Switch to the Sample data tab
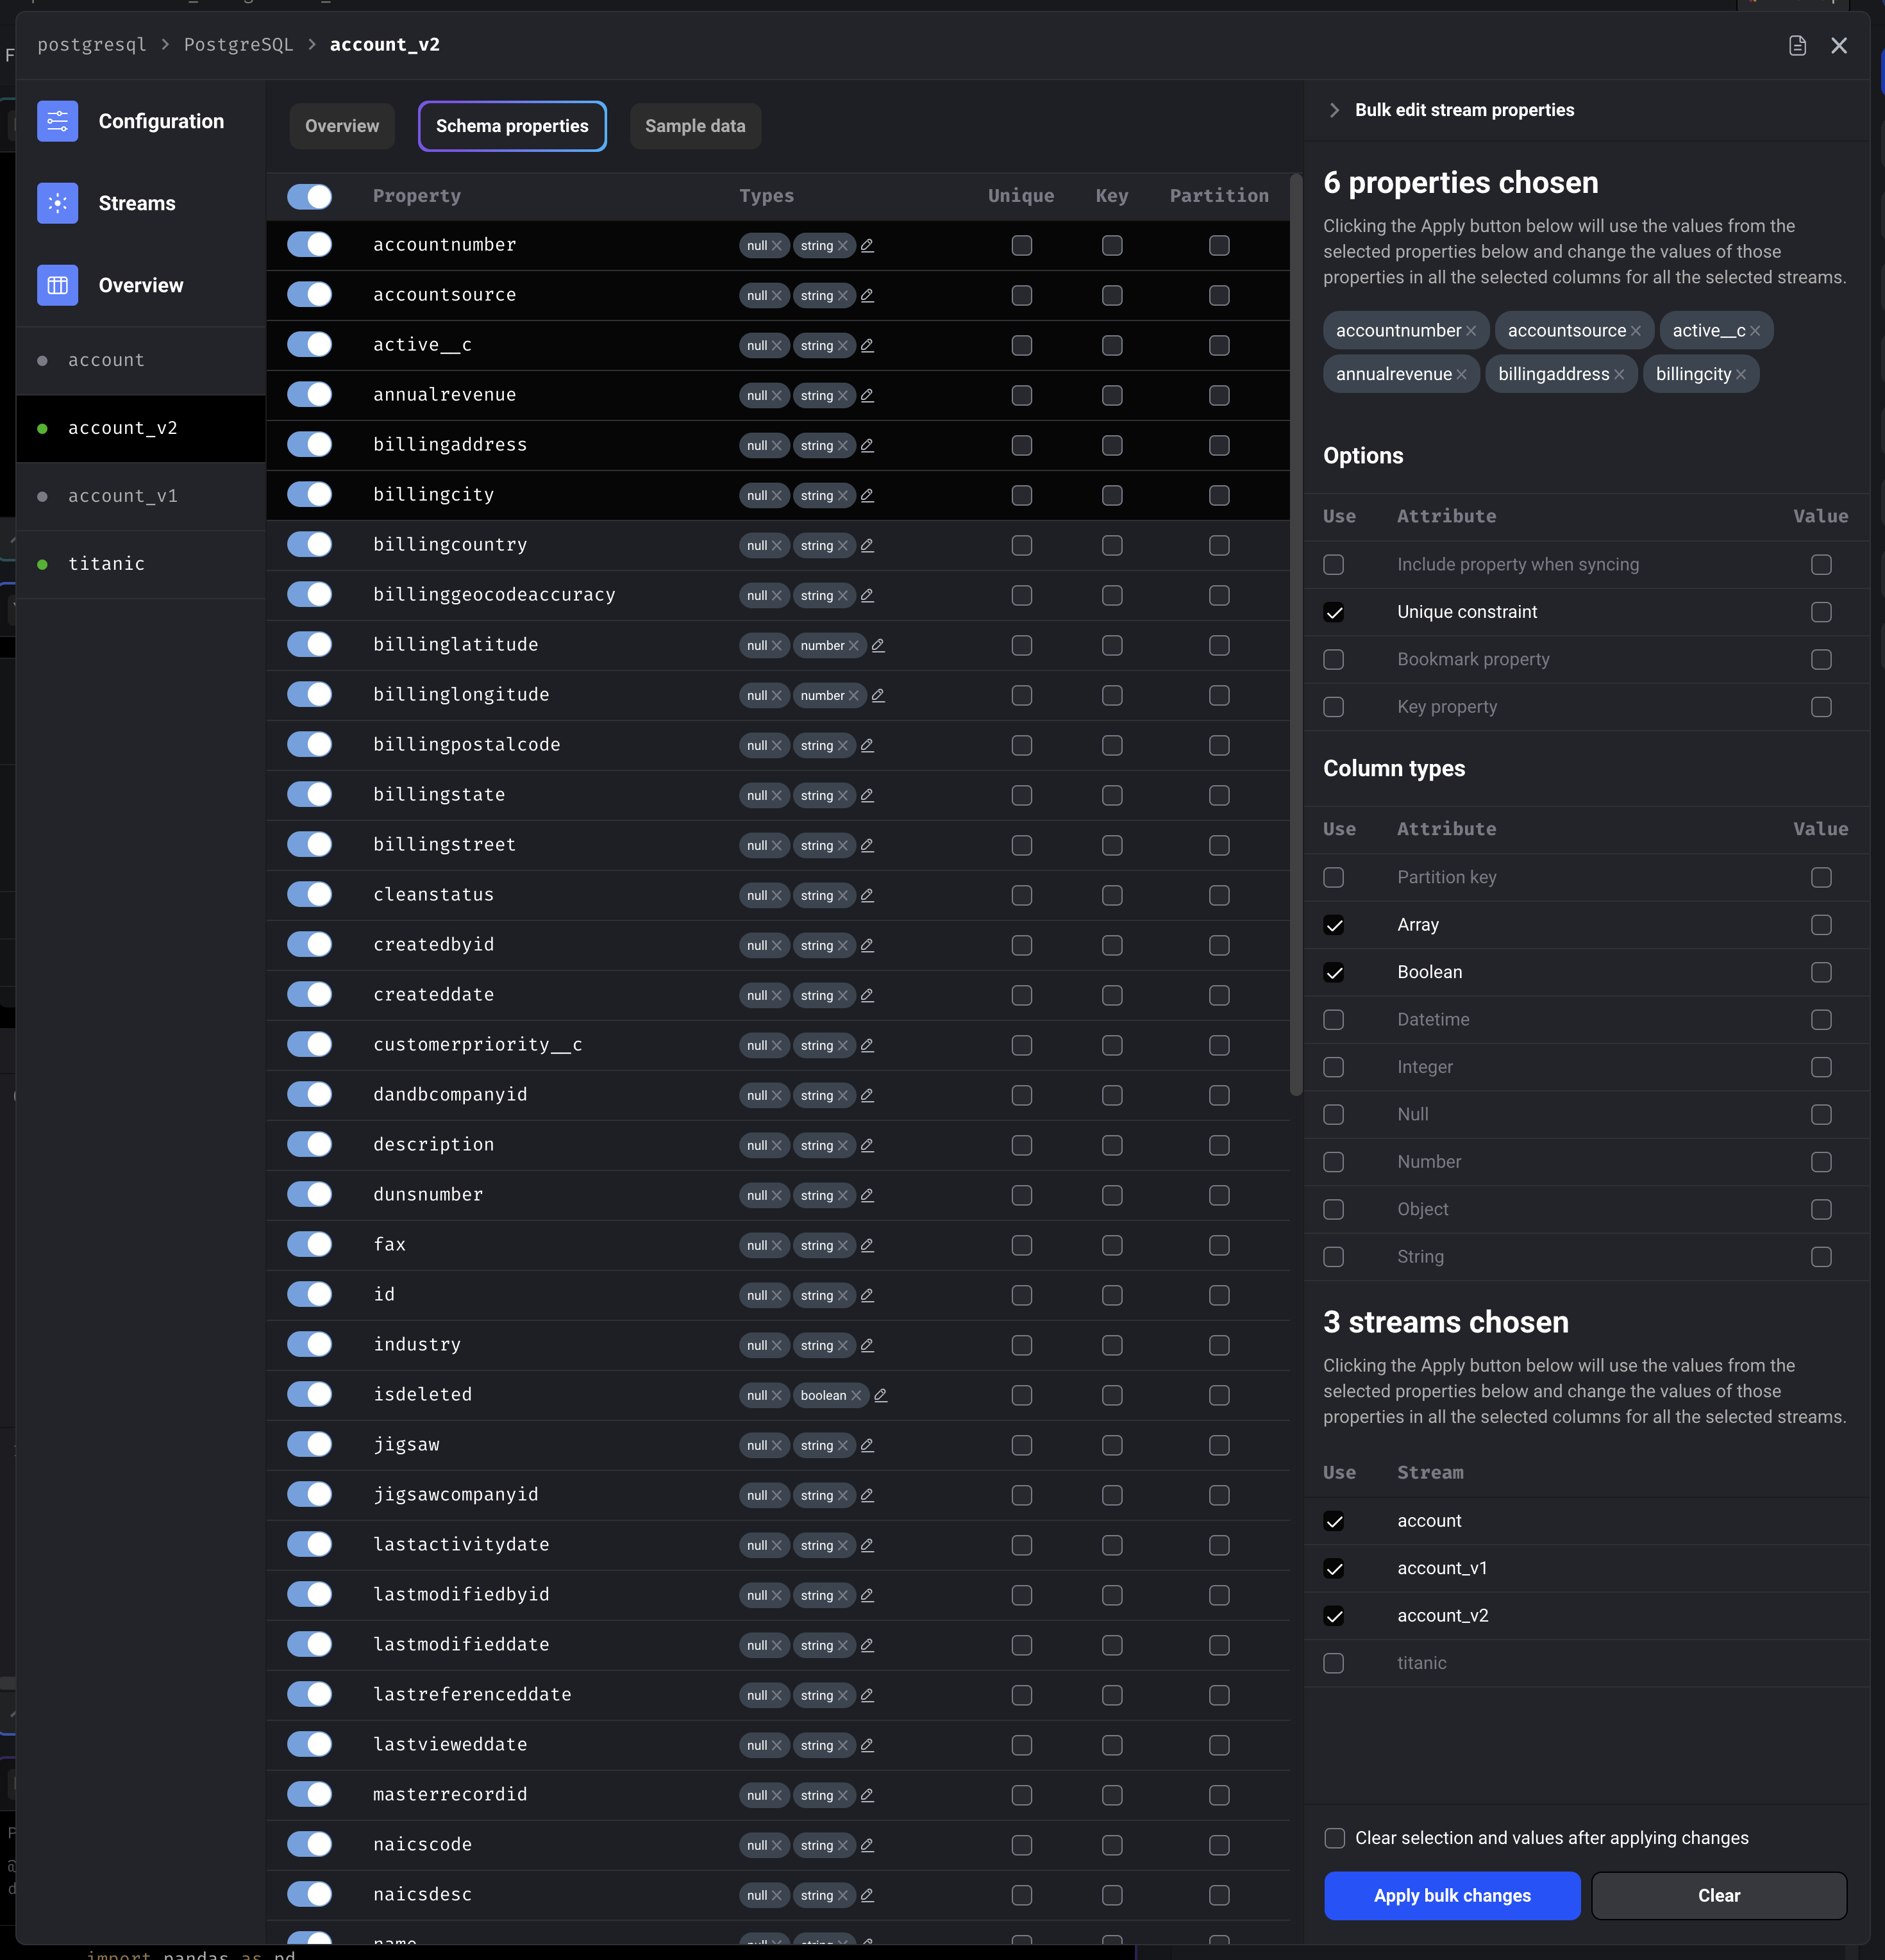Viewport: 1885px width, 1960px height. [696, 127]
